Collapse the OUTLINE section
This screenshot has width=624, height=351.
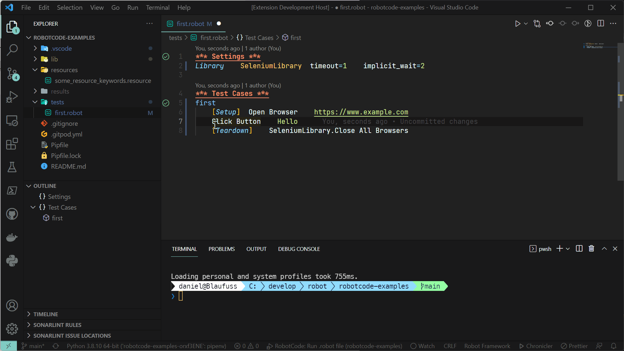click(x=45, y=186)
